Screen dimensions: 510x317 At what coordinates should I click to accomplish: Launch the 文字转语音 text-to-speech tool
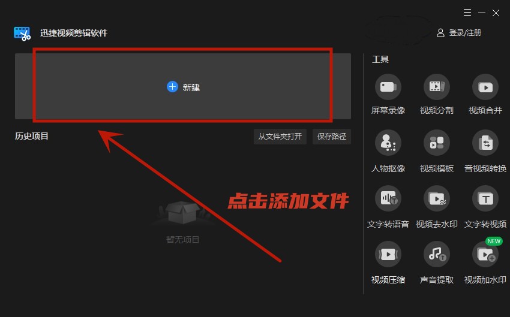click(388, 198)
